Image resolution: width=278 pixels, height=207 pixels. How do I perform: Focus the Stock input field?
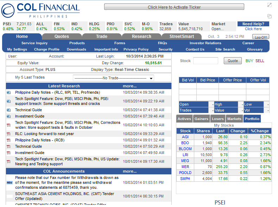coord(206,61)
